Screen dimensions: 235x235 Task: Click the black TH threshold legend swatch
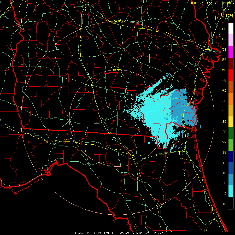(x=231, y=203)
